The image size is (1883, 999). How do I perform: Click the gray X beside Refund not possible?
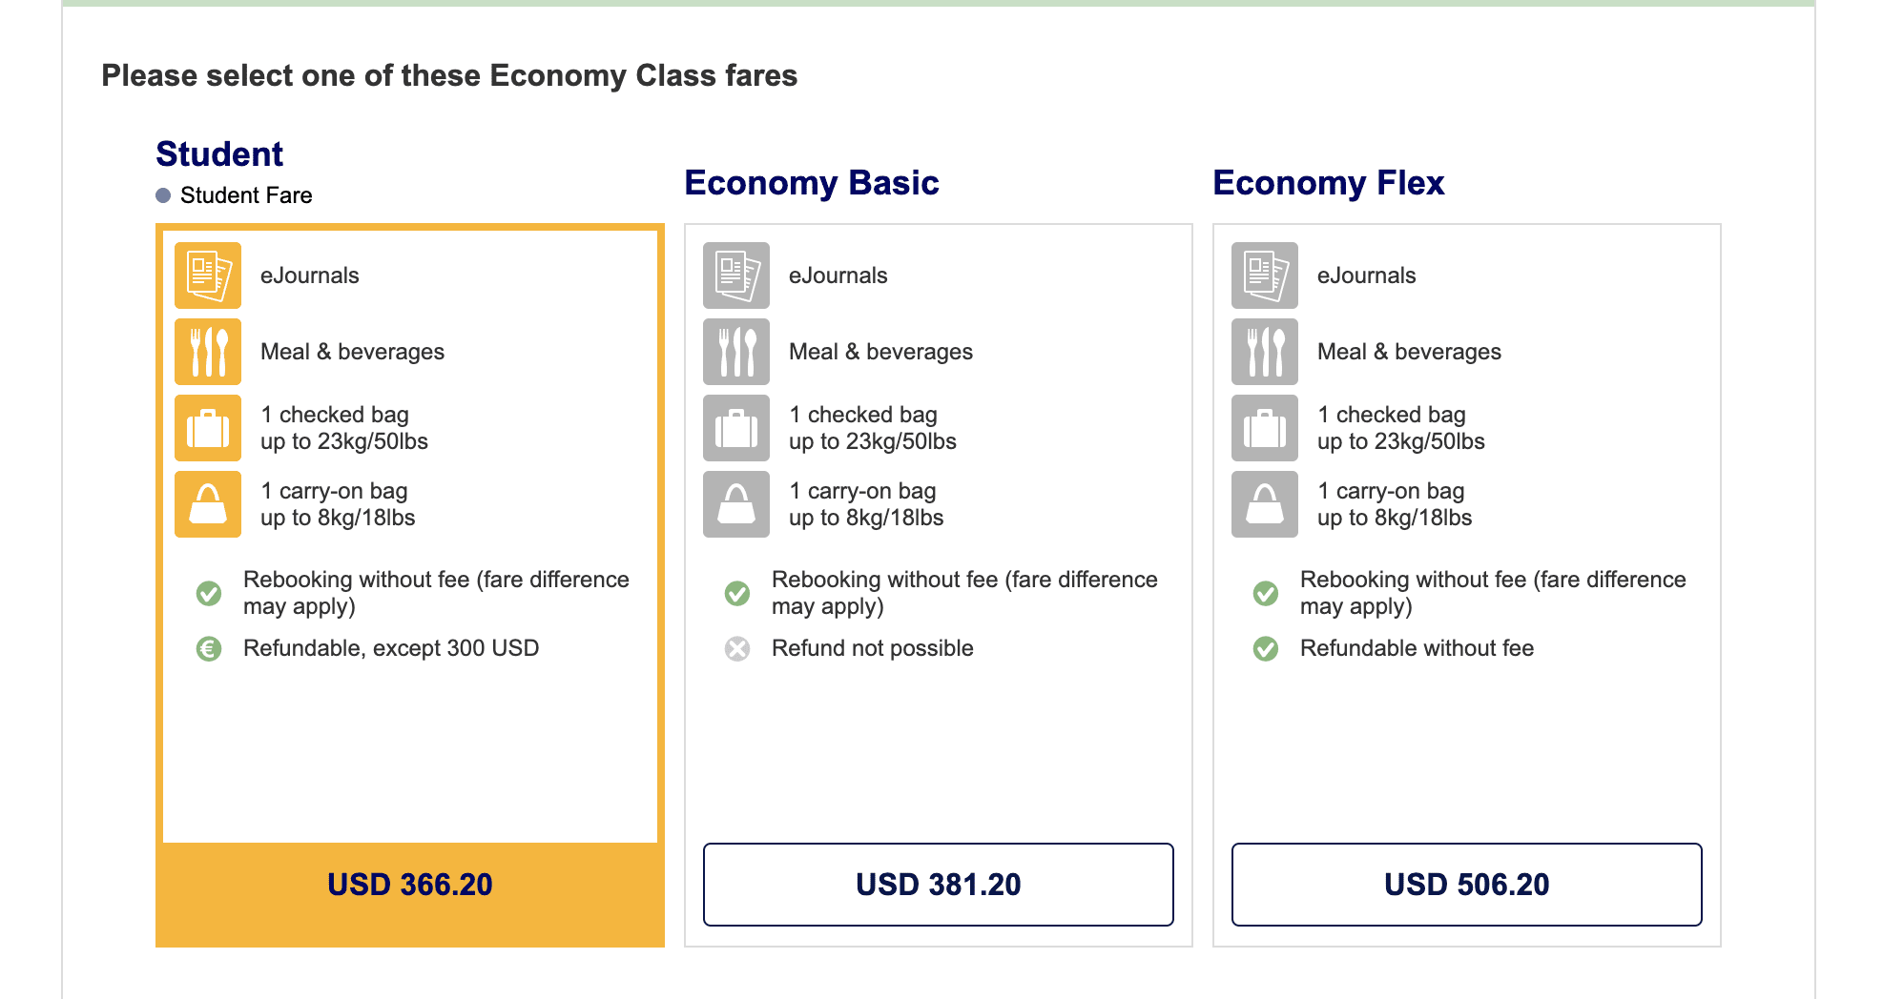pos(736,649)
